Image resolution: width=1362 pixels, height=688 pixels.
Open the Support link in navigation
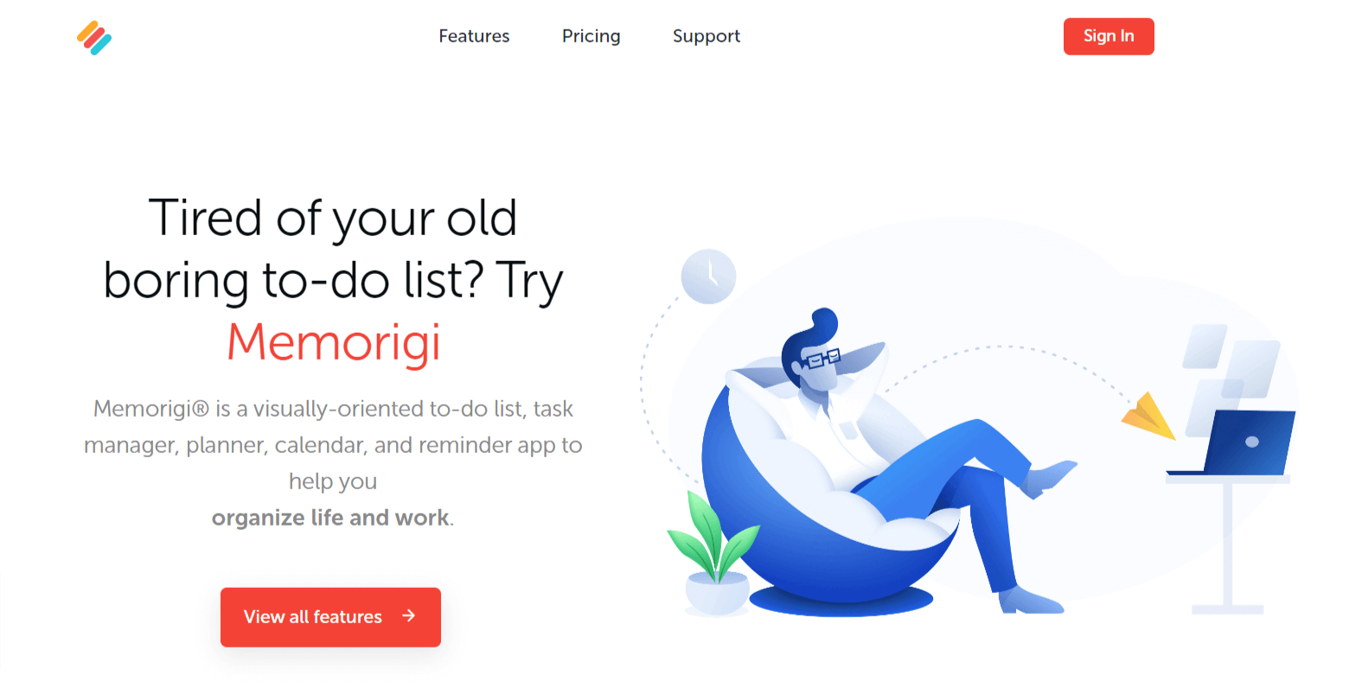707,36
